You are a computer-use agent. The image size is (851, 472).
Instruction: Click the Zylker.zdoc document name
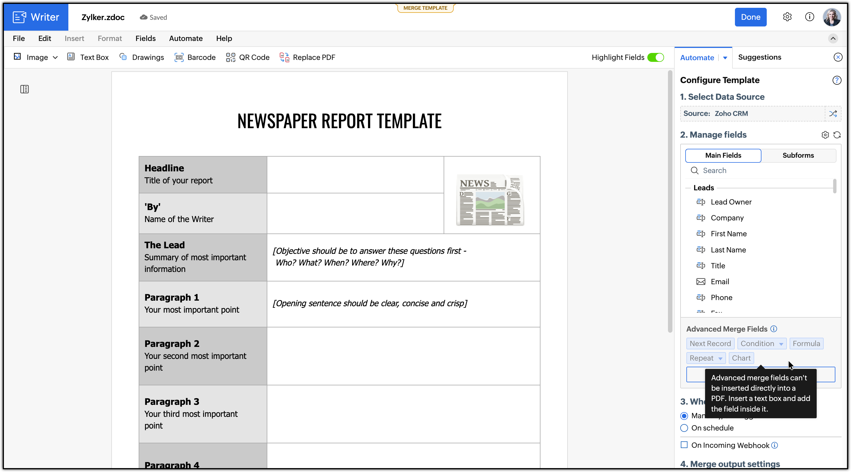point(103,17)
